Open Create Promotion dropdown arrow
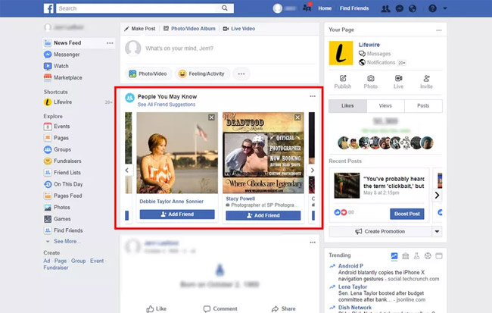This screenshot has height=313, width=492. 437,232
